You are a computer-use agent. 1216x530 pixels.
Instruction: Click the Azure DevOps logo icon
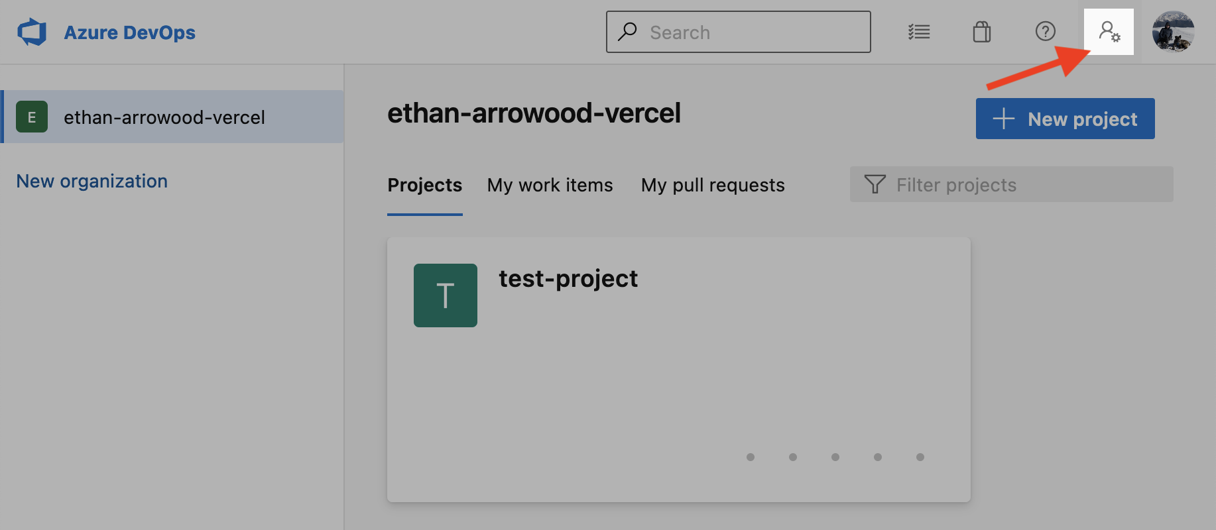32,32
